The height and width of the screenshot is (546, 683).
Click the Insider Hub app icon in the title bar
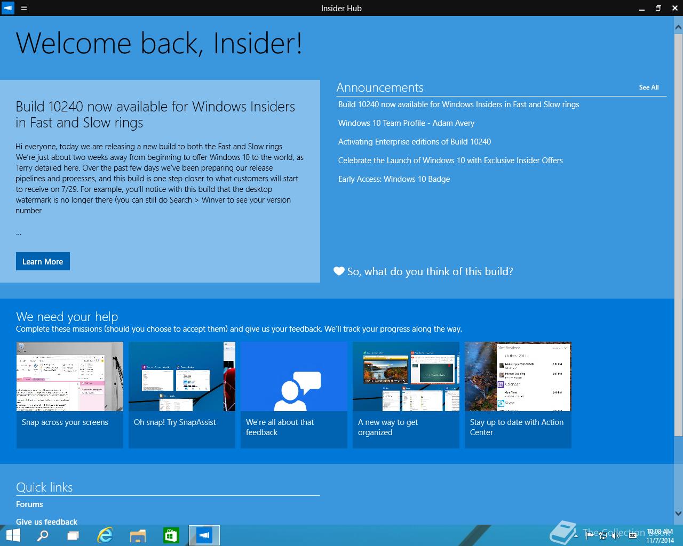point(8,8)
